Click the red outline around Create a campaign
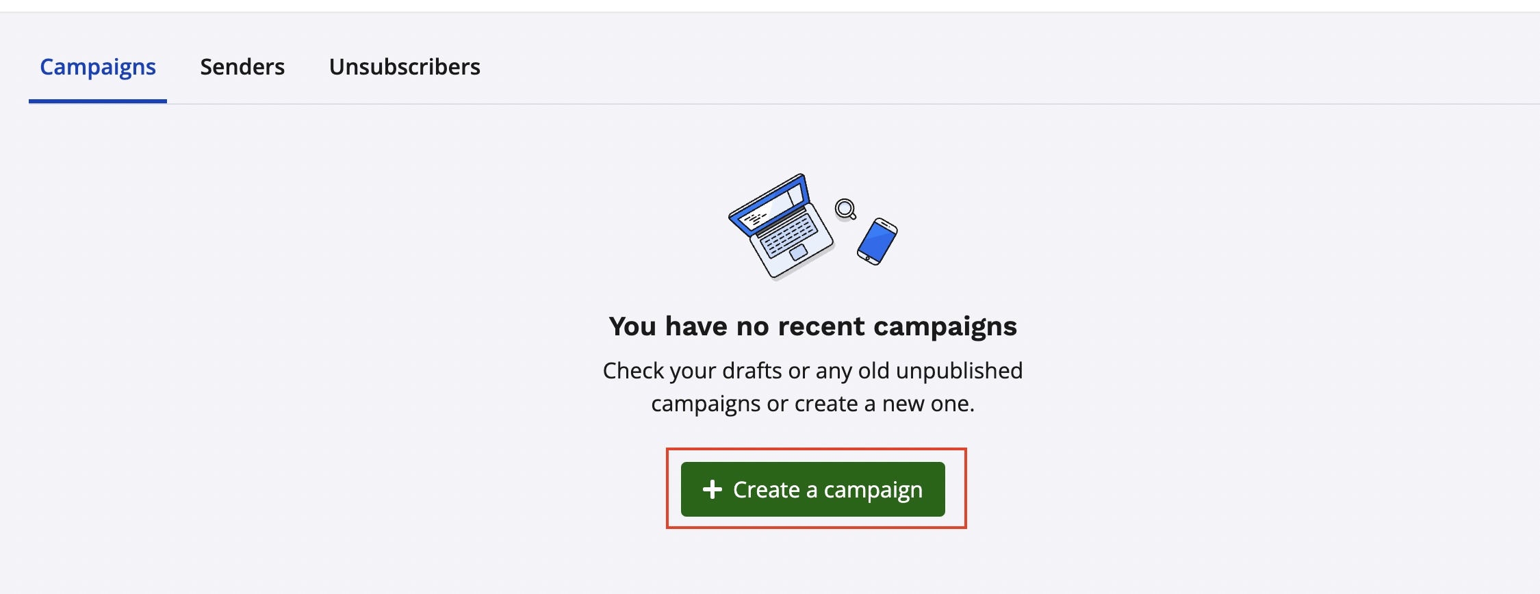The height and width of the screenshot is (594, 1540). click(816, 450)
